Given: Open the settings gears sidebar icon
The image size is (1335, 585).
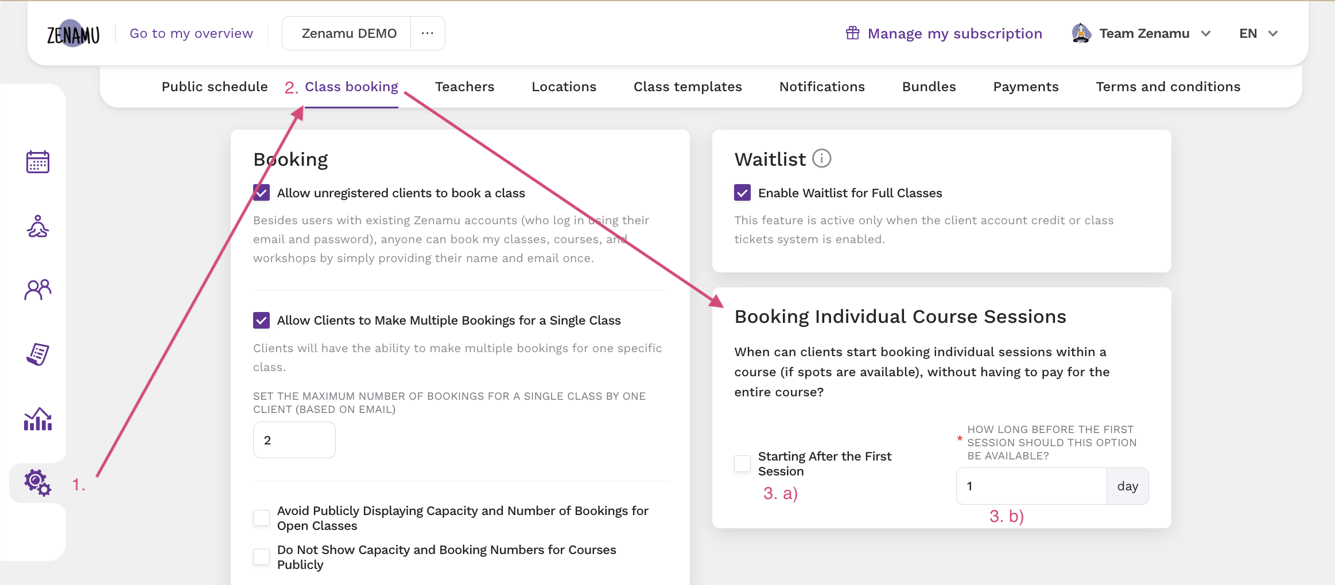Looking at the screenshot, I should [x=38, y=483].
